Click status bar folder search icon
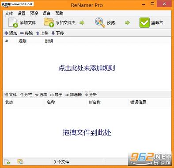174x168 pixels. [x=20, y=161]
